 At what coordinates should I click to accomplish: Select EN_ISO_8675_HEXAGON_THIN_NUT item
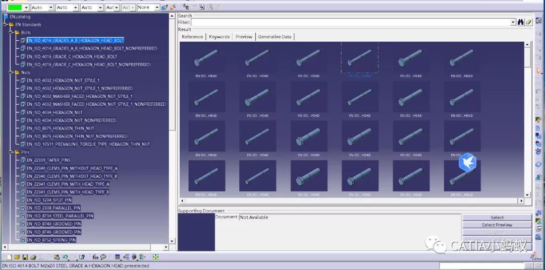coord(61,128)
